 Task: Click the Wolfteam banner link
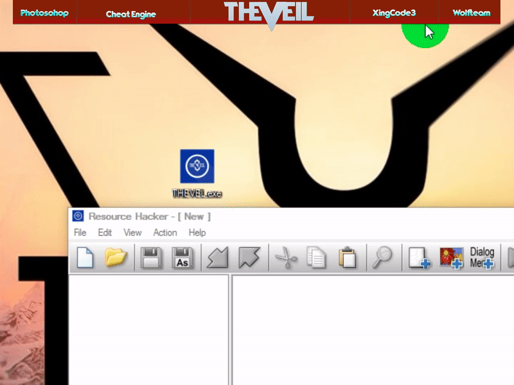tap(472, 13)
